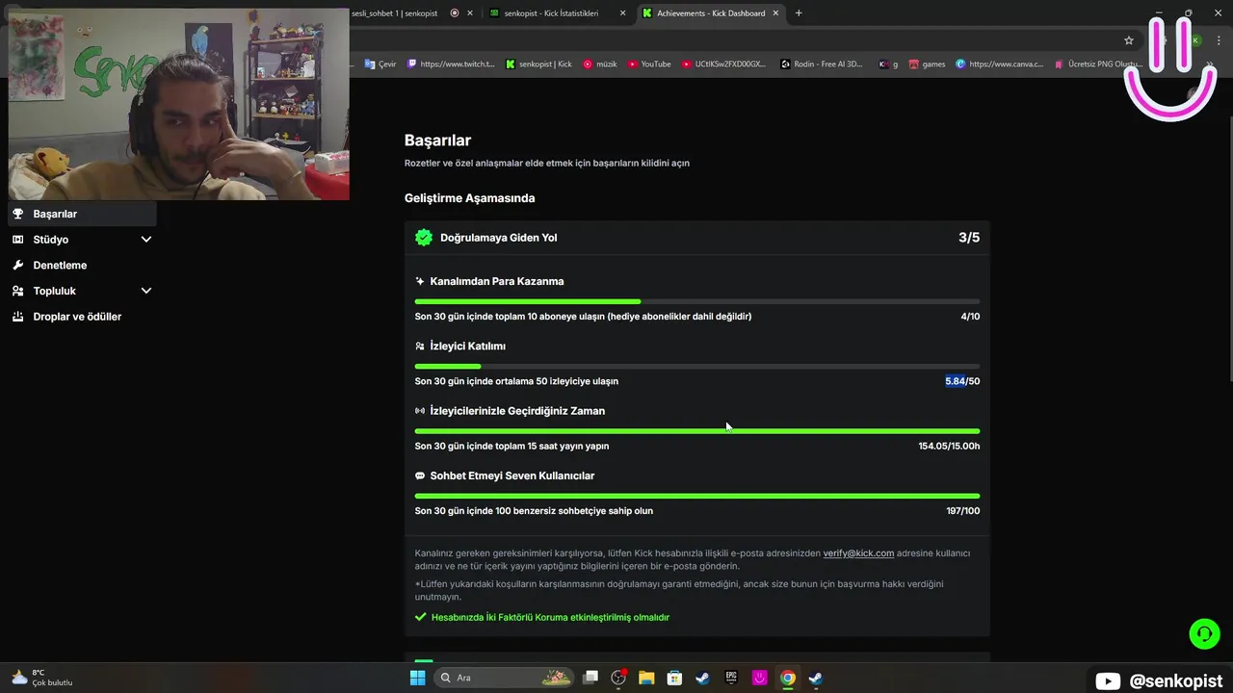Click the Topluluk people icon
Screen dimensions: 1233x693
(18, 291)
